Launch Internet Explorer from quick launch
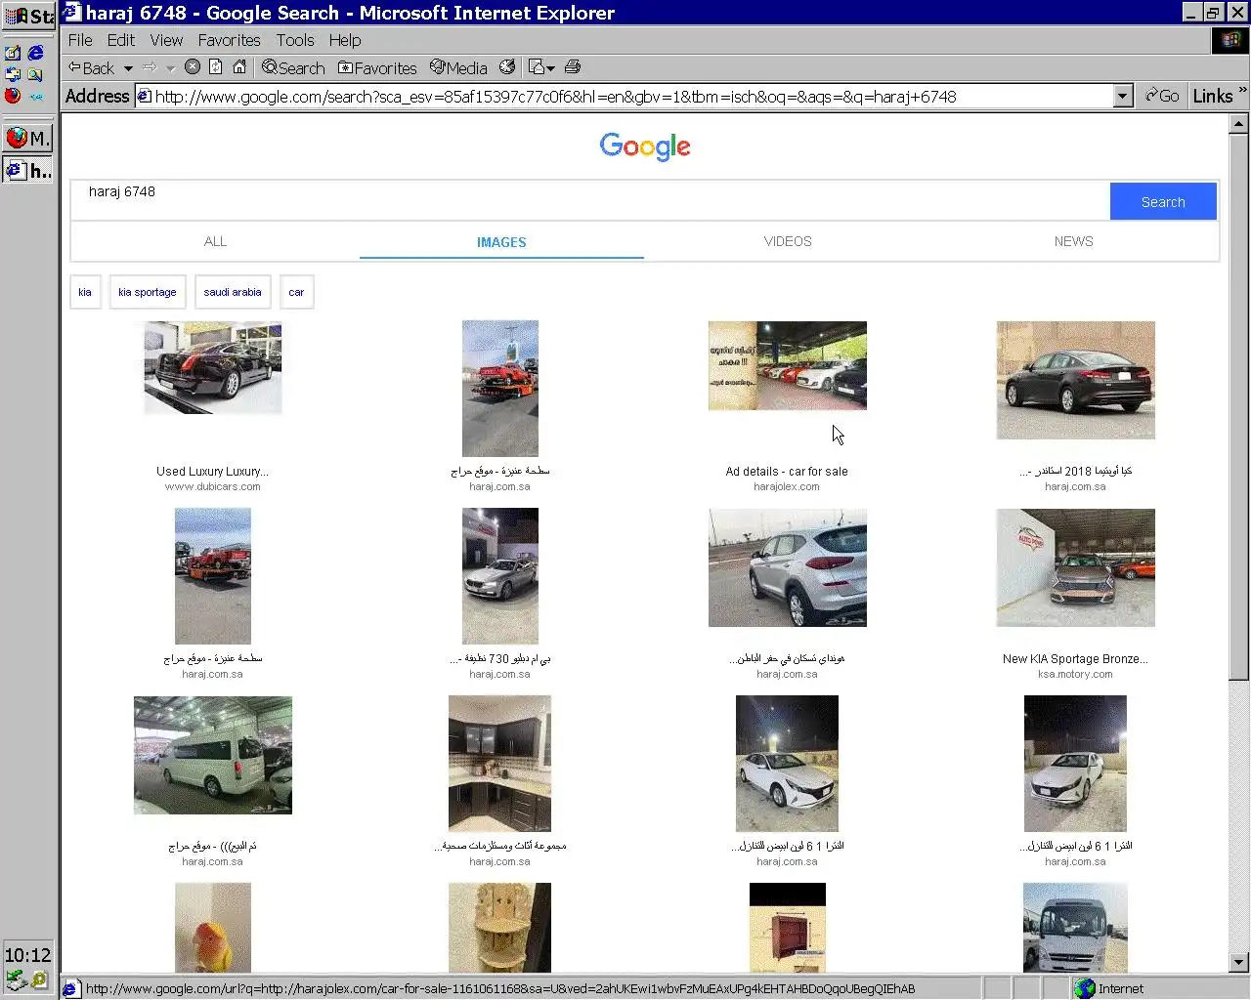The image size is (1251, 1000). 35,53
